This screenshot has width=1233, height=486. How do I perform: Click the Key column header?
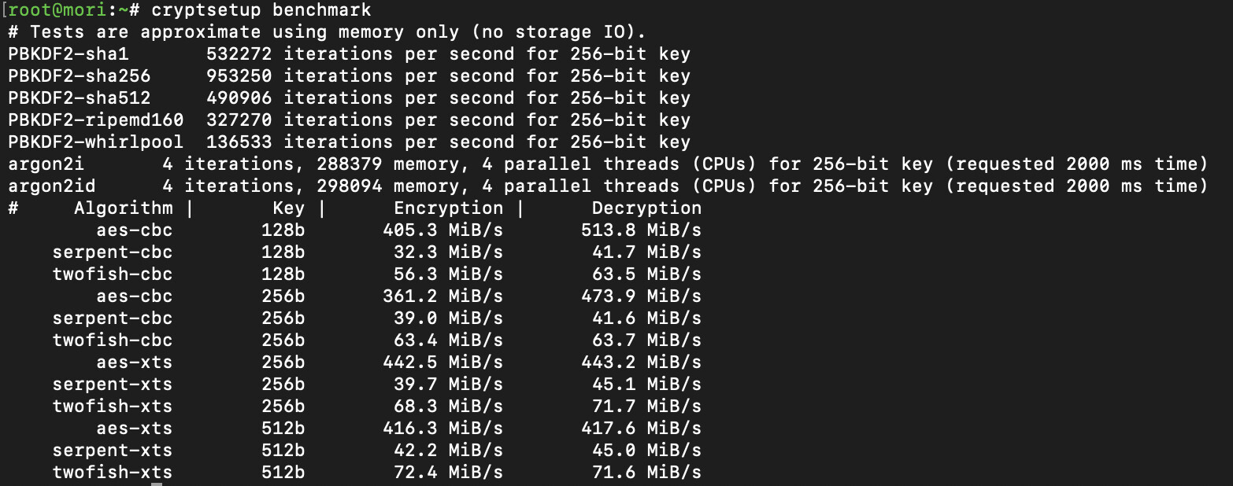point(288,208)
